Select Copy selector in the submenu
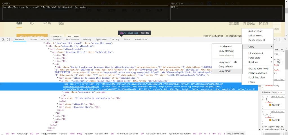Screen dimensions: 288x135 pyautogui.click(x=226, y=67)
